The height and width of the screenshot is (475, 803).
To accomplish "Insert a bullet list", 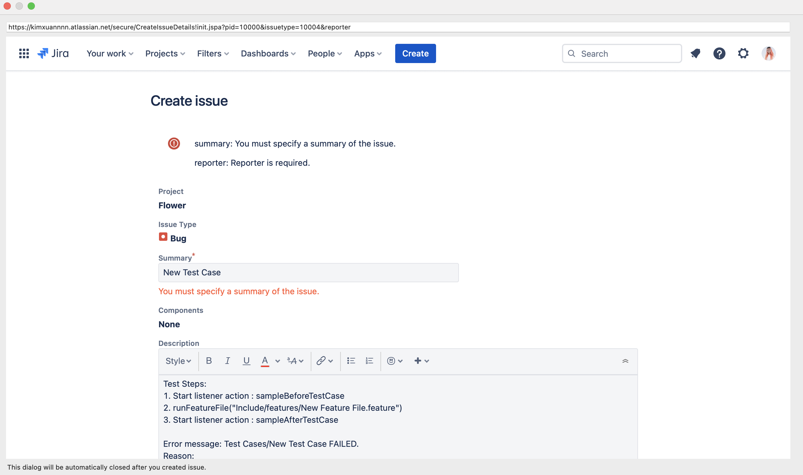I will pyautogui.click(x=351, y=361).
